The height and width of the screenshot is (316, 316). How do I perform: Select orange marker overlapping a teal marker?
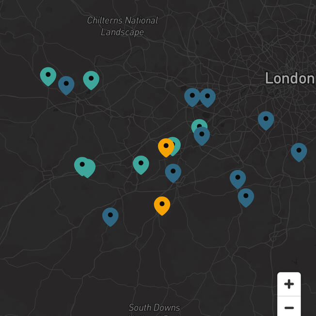pos(166,147)
